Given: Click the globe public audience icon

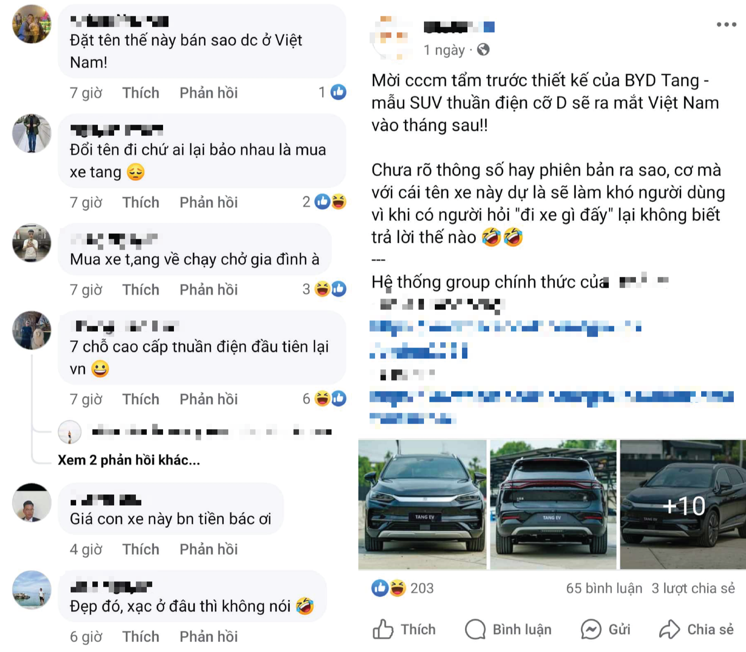Looking at the screenshot, I should pos(483,49).
